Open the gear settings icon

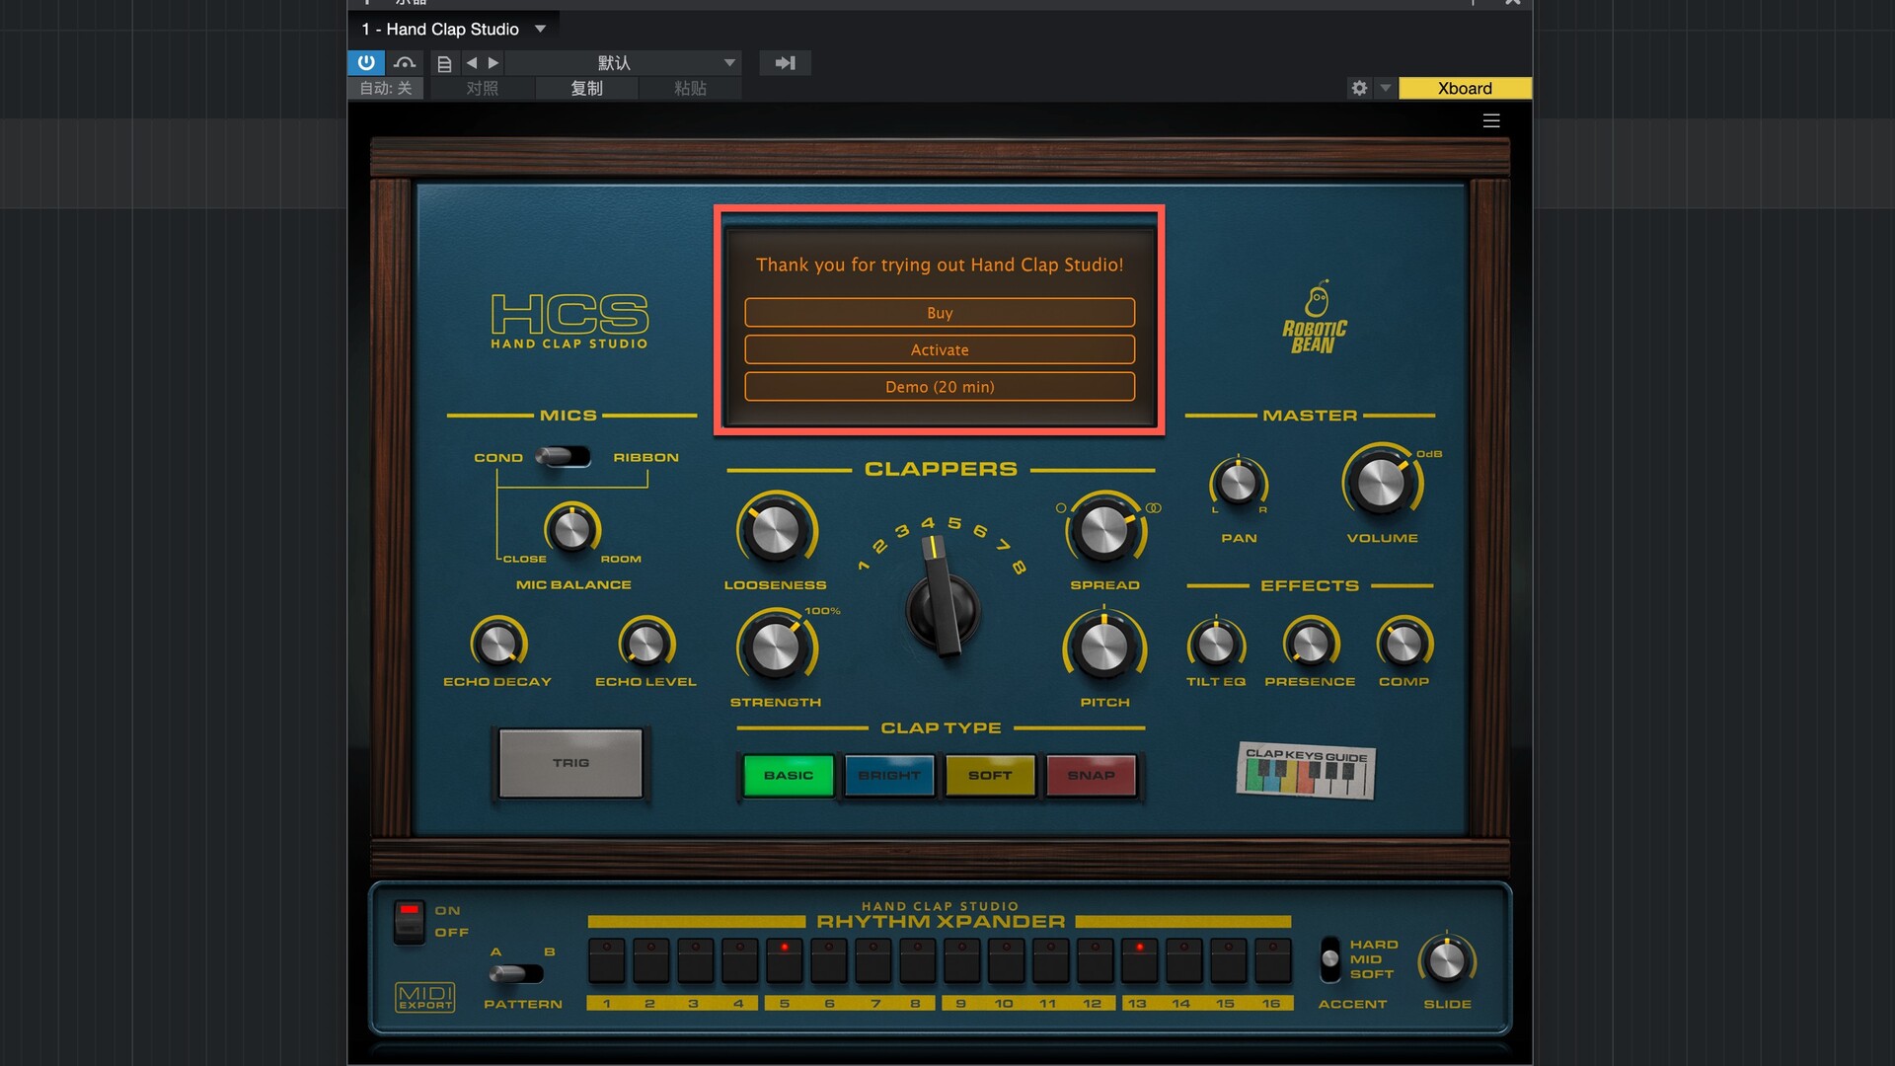click(1359, 88)
